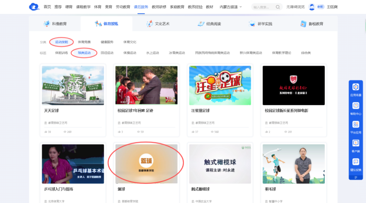
Task: Click like icon on 汪星撞足球 card
Action: [x=193, y=132]
